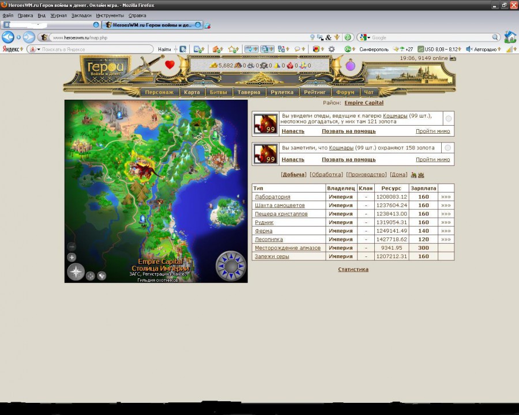Click the green reload button in address bar
This screenshot has width=519, height=415.
[x=348, y=37]
